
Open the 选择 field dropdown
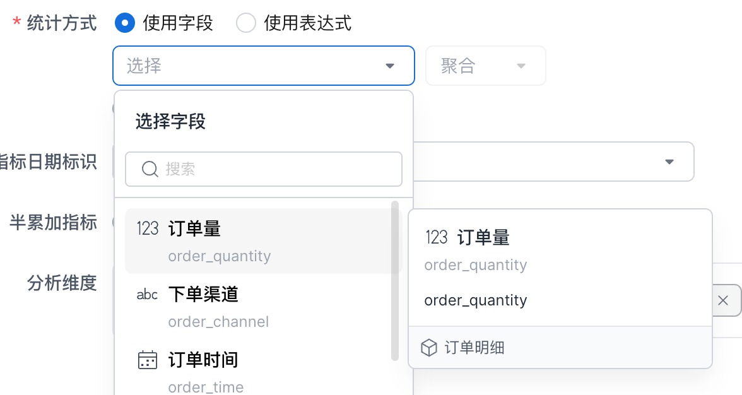(264, 66)
